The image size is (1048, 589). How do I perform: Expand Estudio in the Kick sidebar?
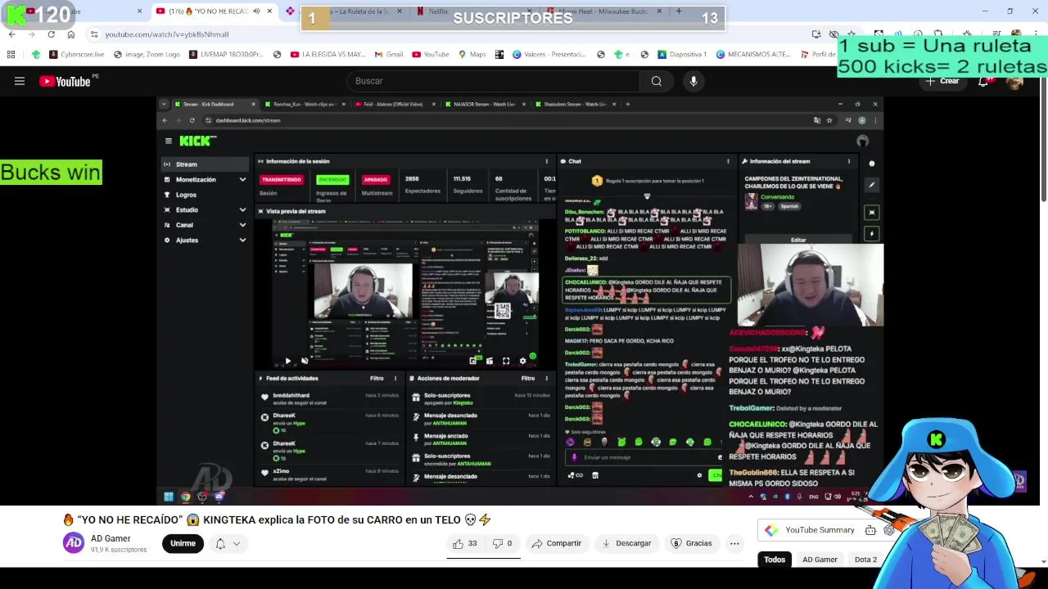(x=205, y=209)
